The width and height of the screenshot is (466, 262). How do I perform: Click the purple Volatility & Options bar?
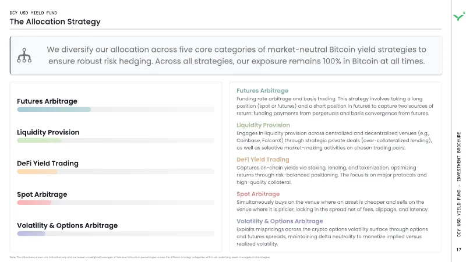coord(31,234)
